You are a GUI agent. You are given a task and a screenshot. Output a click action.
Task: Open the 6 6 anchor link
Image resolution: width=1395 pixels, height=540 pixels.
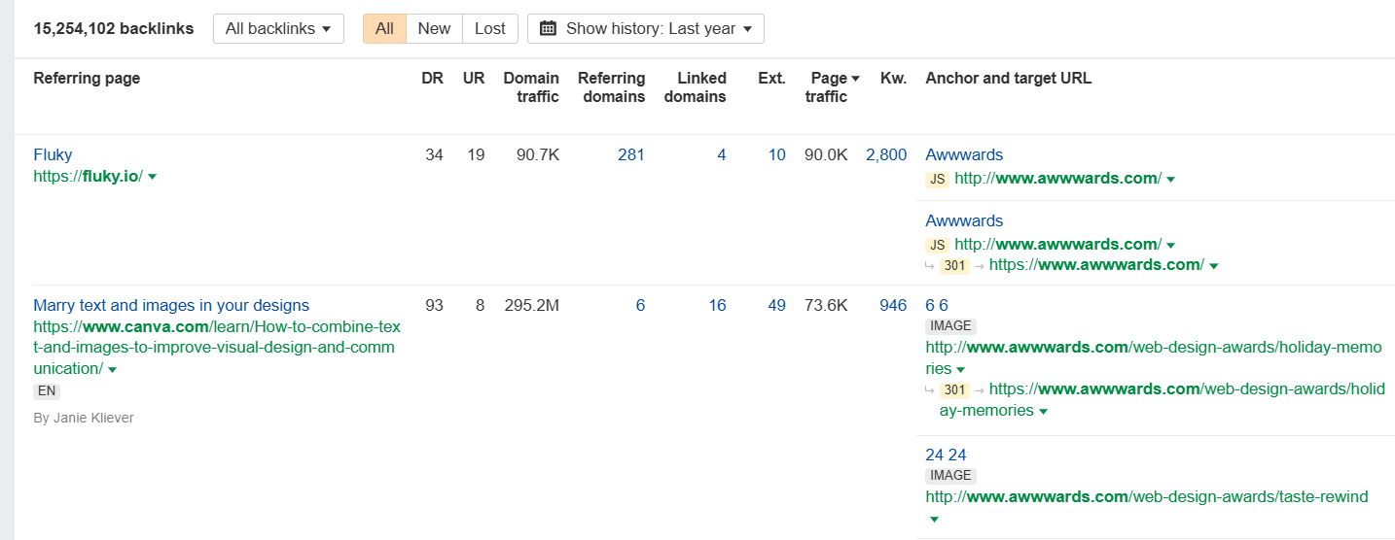point(937,305)
